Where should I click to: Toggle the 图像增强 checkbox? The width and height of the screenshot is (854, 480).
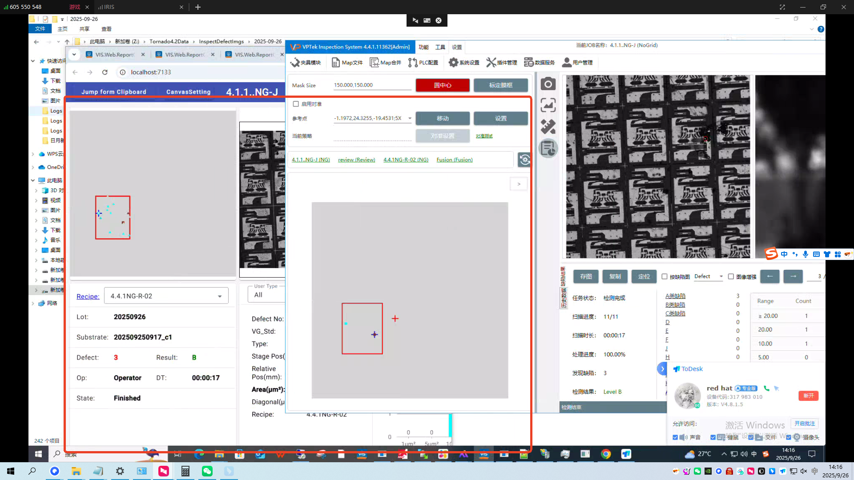[731, 276]
